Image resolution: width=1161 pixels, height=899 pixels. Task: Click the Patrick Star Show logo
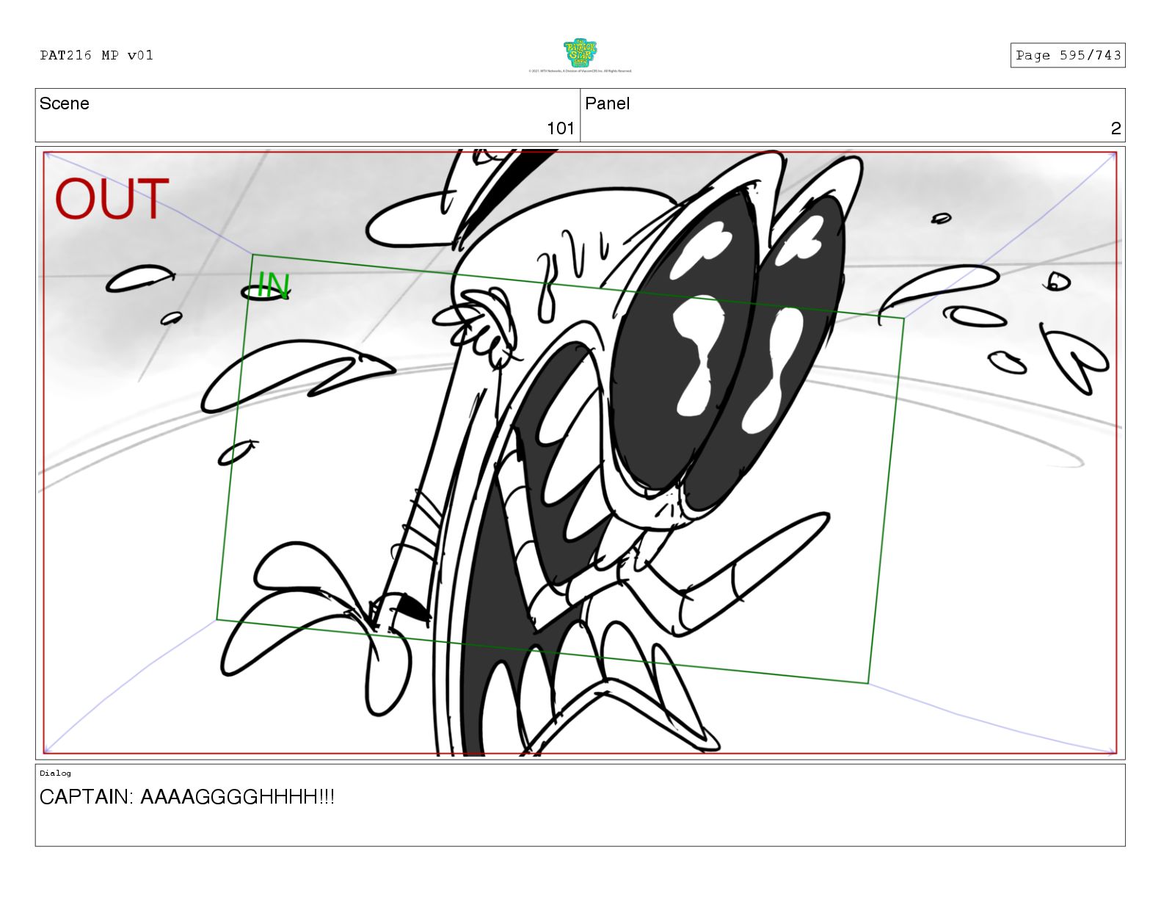[580, 54]
